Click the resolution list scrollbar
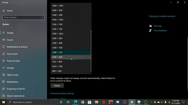This screenshot has width=188, height=105. (x=91, y=51)
